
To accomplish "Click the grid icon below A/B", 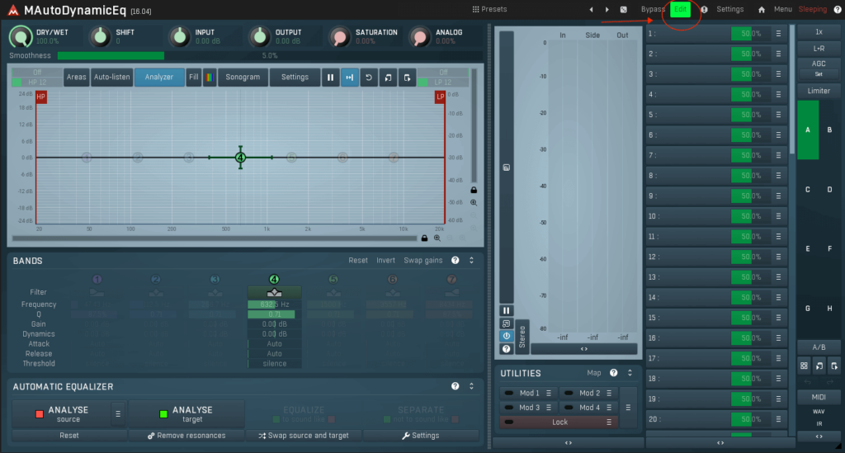I will (x=804, y=366).
